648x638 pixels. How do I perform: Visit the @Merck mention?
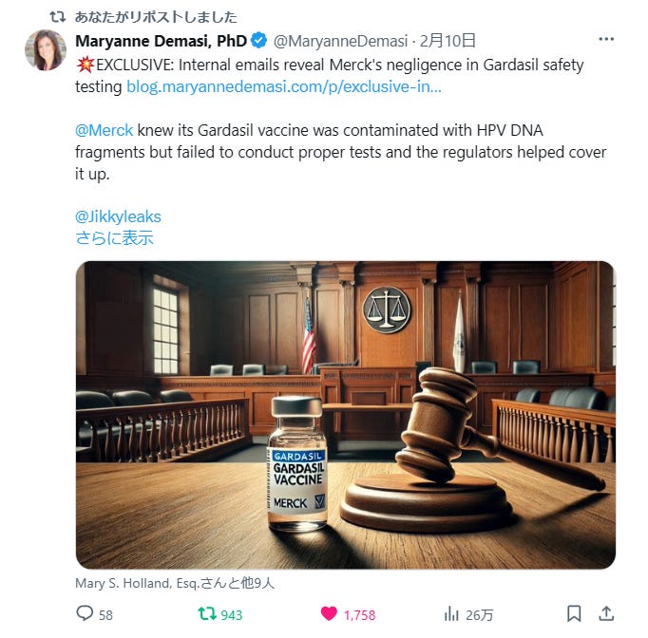pyautogui.click(x=105, y=130)
